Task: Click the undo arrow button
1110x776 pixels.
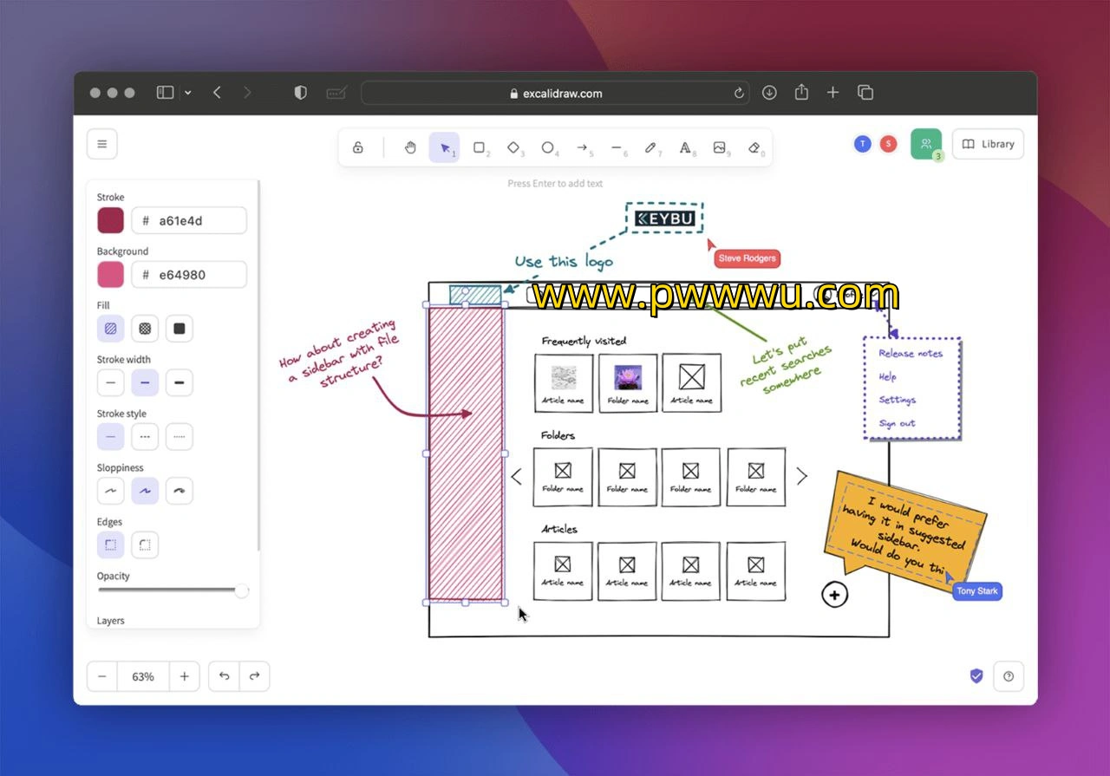Action: pyautogui.click(x=224, y=676)
